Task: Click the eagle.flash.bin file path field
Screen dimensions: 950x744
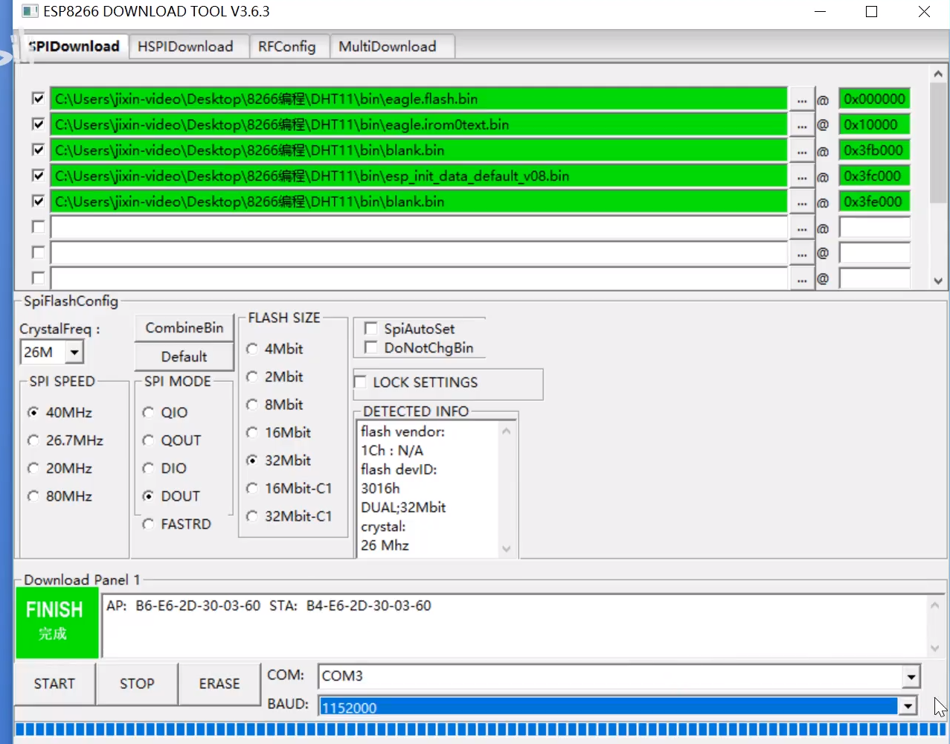Action: [x=419, y=99]
